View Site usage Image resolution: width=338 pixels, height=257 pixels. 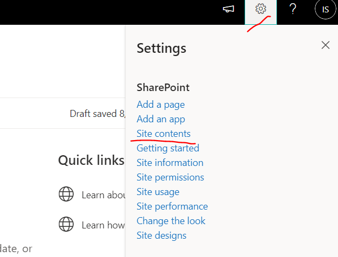point(158,192)
